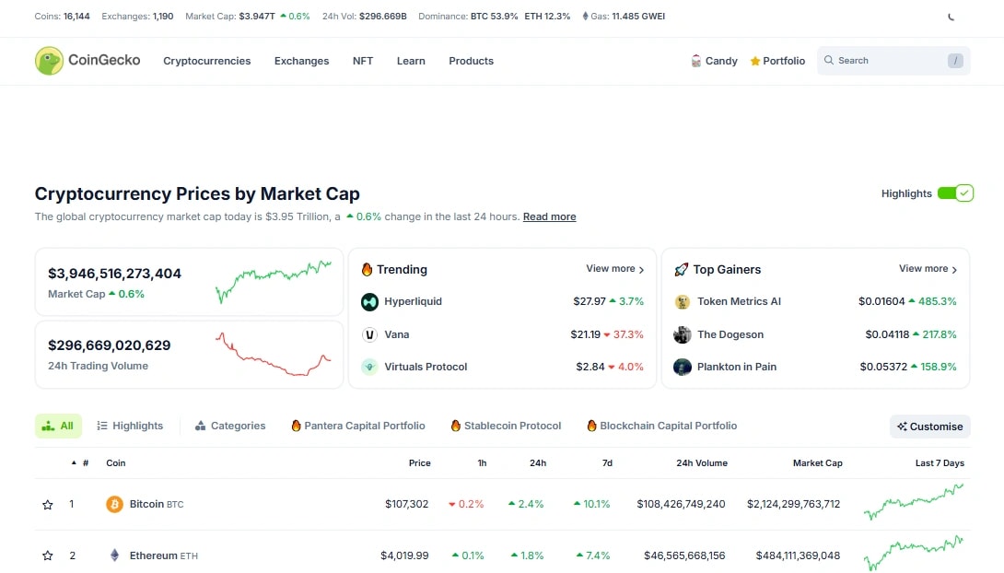Click the Token Metrics AI icon

tap(683, 301)
